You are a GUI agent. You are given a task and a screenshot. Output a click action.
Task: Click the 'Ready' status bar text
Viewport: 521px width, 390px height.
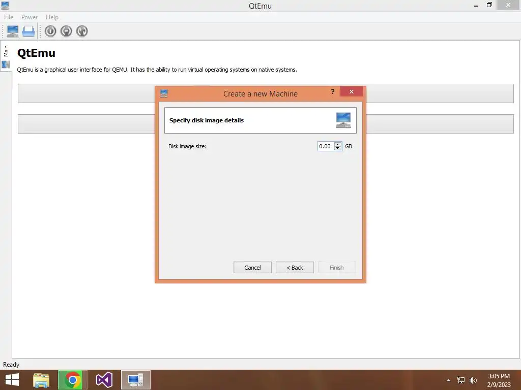click(11, 365)
